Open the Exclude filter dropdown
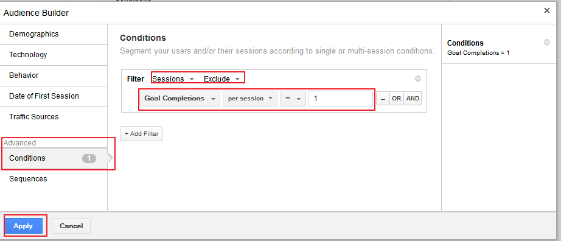The height and width of the screenshot is (241, 561). 221,79
